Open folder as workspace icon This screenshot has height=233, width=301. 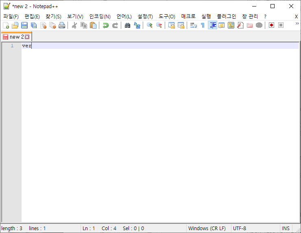point(250,25)
